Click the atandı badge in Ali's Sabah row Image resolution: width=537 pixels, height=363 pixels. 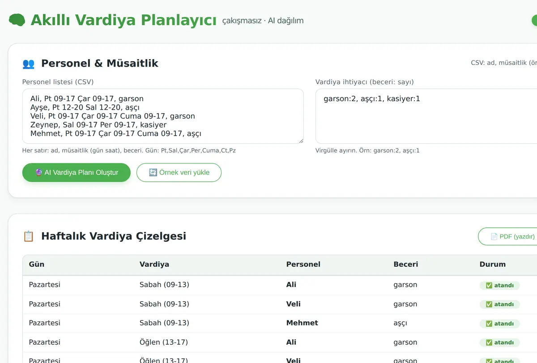tap(499, 286)
